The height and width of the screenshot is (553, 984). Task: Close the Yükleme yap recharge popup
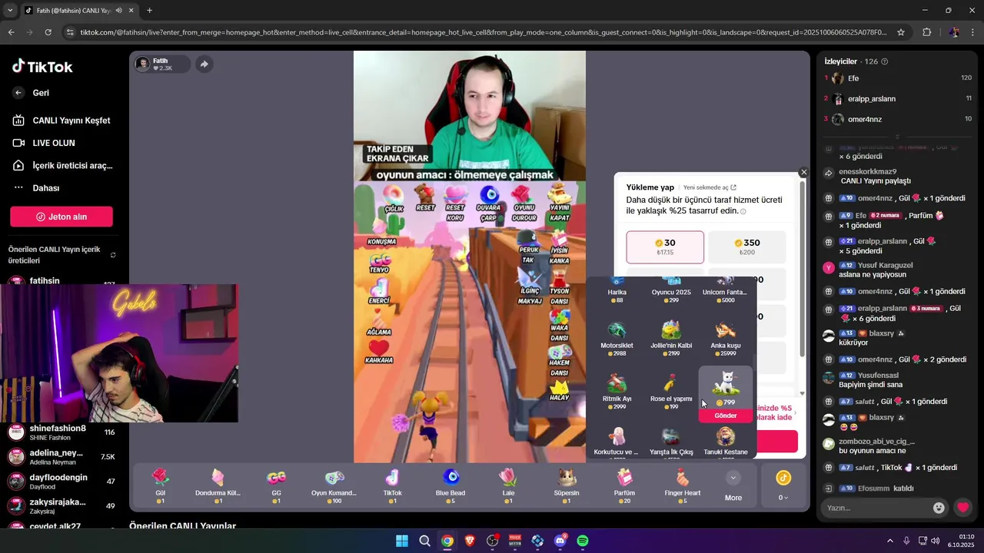click(804, 172)
